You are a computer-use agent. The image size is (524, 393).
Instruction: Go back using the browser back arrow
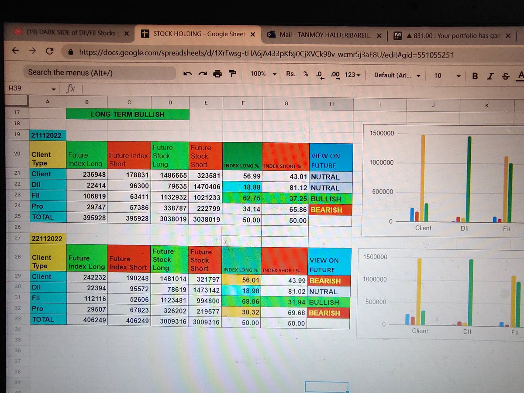tap(16, 51)
